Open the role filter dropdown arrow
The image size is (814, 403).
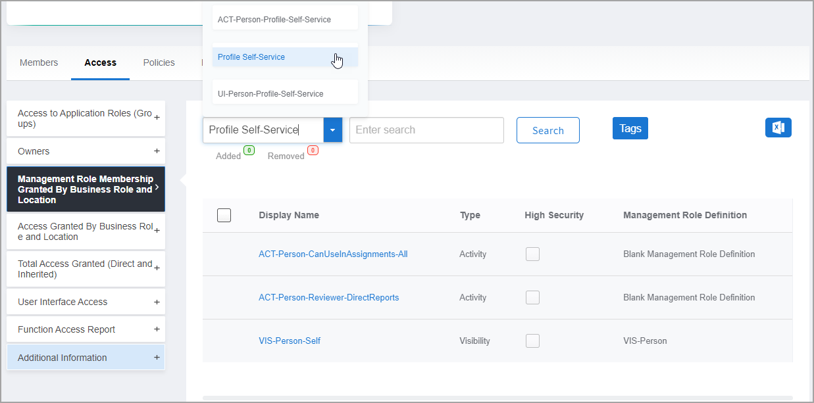point(332,130)
